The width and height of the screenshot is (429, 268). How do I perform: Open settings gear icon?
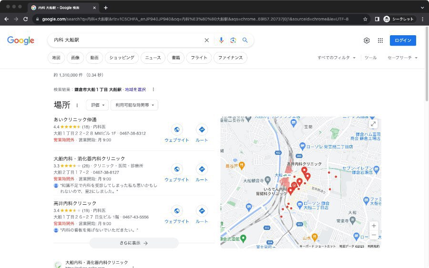tap(367, 40)
